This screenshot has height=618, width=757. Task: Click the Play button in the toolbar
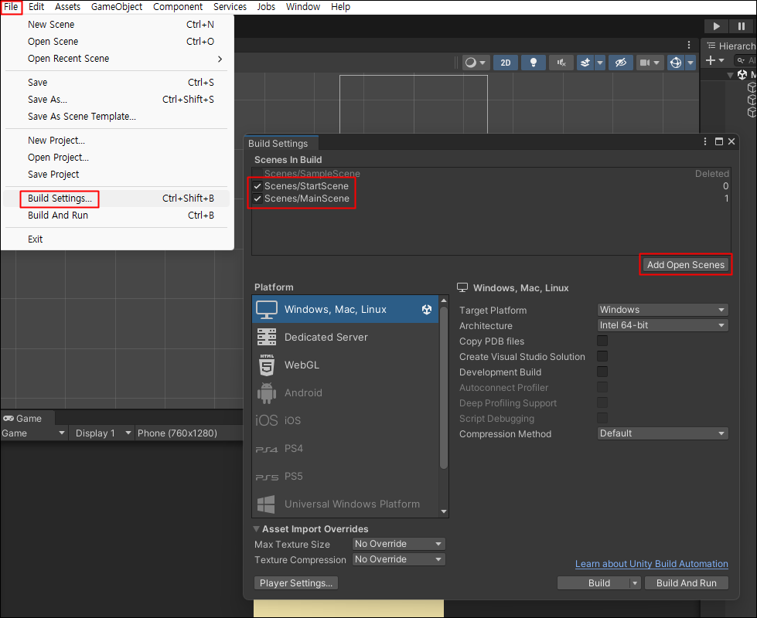[x=717, y=26]
